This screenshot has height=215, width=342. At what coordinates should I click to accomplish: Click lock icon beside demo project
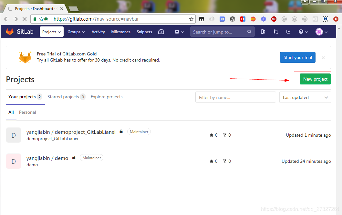tap(74, 158)
